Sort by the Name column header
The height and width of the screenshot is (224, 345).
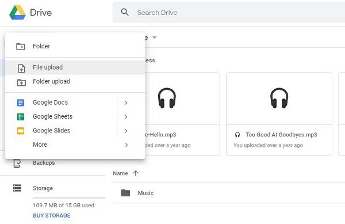pyautogui.click(x=120, y=173)
